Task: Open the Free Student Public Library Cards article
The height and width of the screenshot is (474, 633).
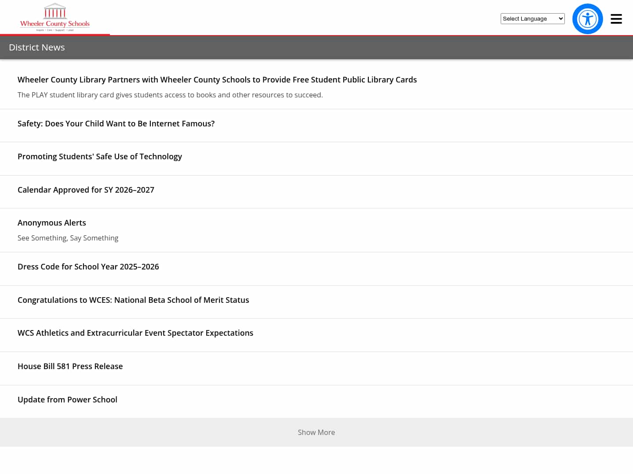Action: point(217,80)
